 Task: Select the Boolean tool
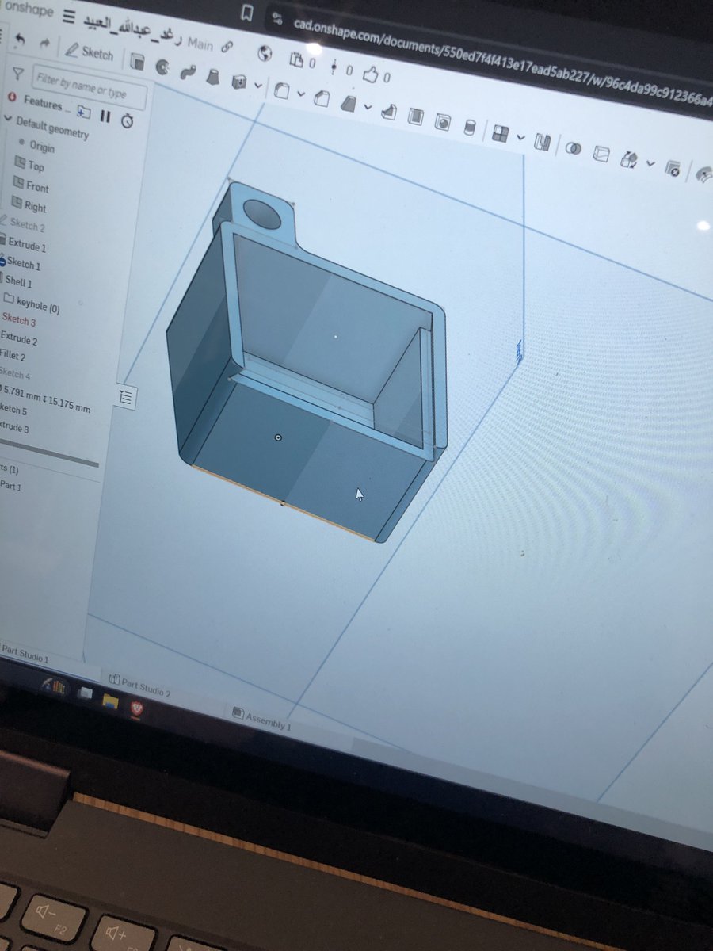[574, 148]
